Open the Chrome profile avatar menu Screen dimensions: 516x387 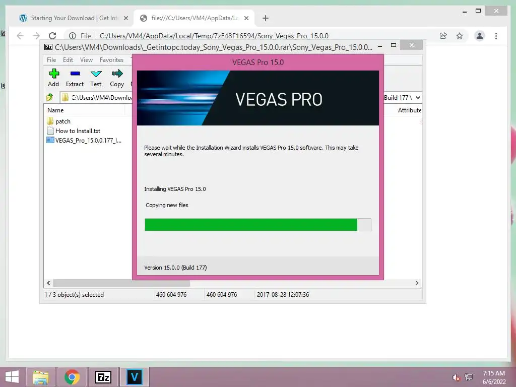tap(480, 36)
